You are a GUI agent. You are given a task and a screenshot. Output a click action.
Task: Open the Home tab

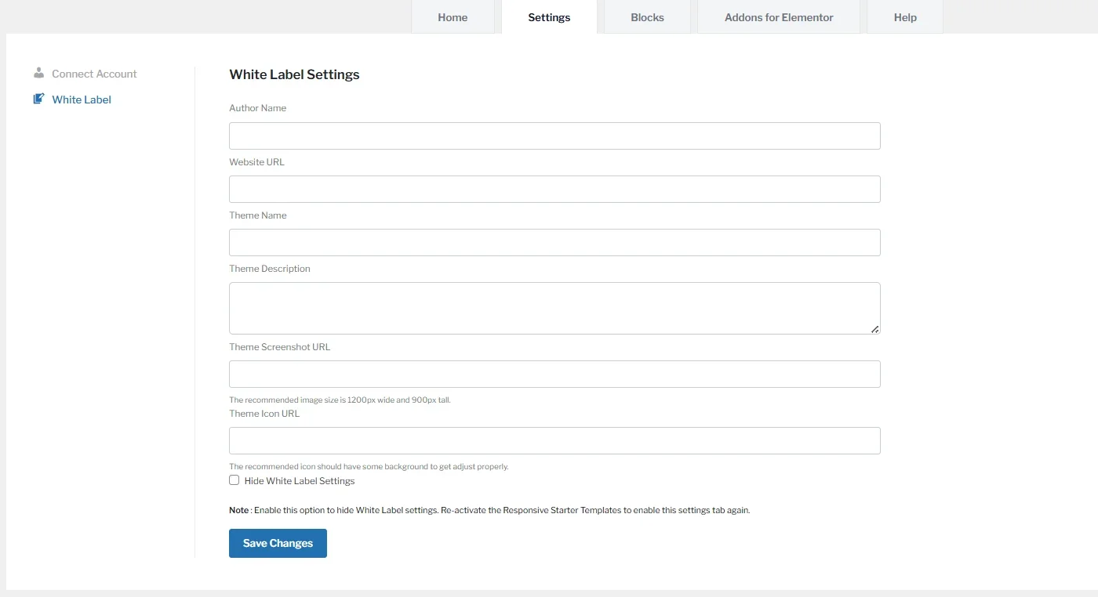pyautogui.click(x=452, y=16)
